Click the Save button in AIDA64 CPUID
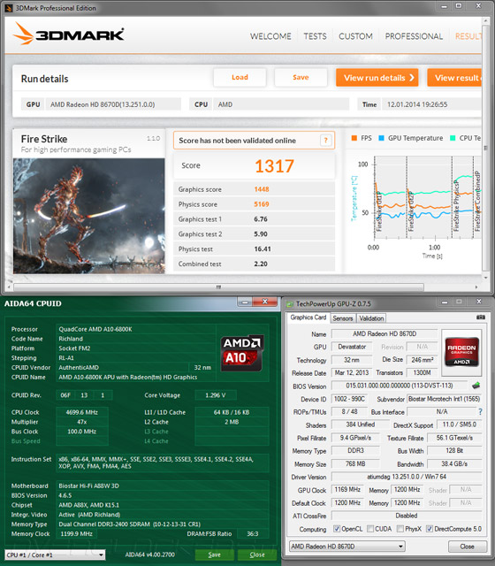This screenshot has height=566, width=495. (x=214, y=555)
